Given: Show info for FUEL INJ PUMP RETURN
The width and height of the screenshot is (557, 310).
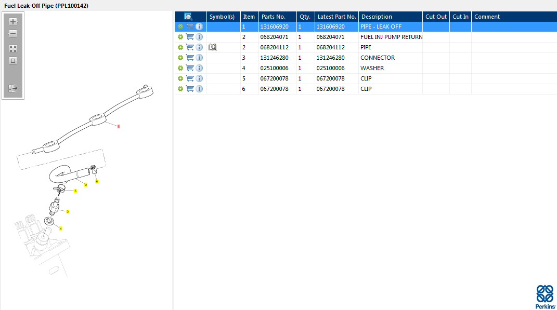Looking at the screenshot, I should click(199, 37).
